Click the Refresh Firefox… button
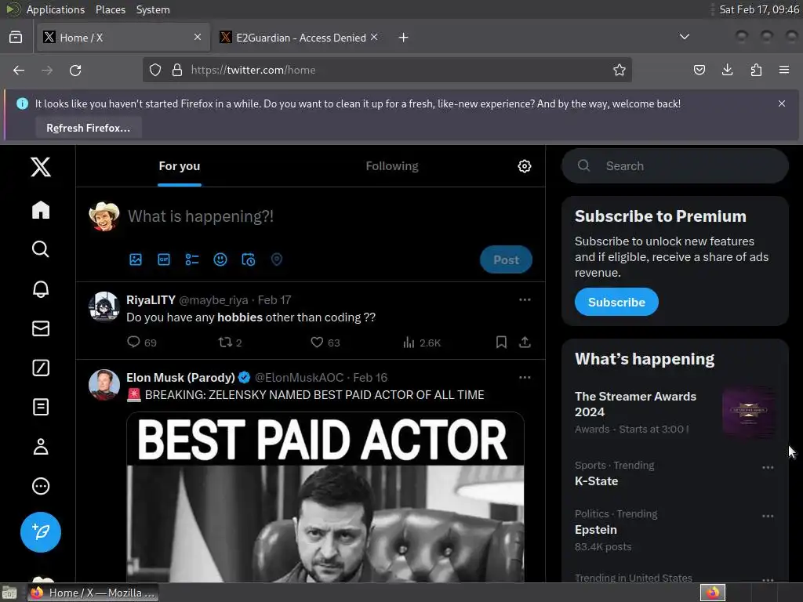Viewport: 803px width, 602px height. (x=88, y=128)
